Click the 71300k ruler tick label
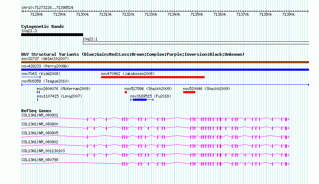 tap(82, 15)
